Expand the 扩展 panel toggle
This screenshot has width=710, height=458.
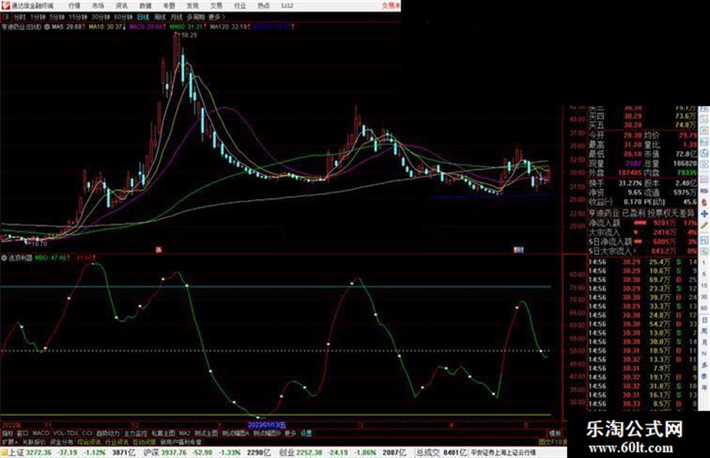tap(10, 441)
